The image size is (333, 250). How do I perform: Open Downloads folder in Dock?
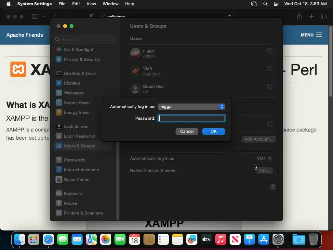[x=299, y=239]
